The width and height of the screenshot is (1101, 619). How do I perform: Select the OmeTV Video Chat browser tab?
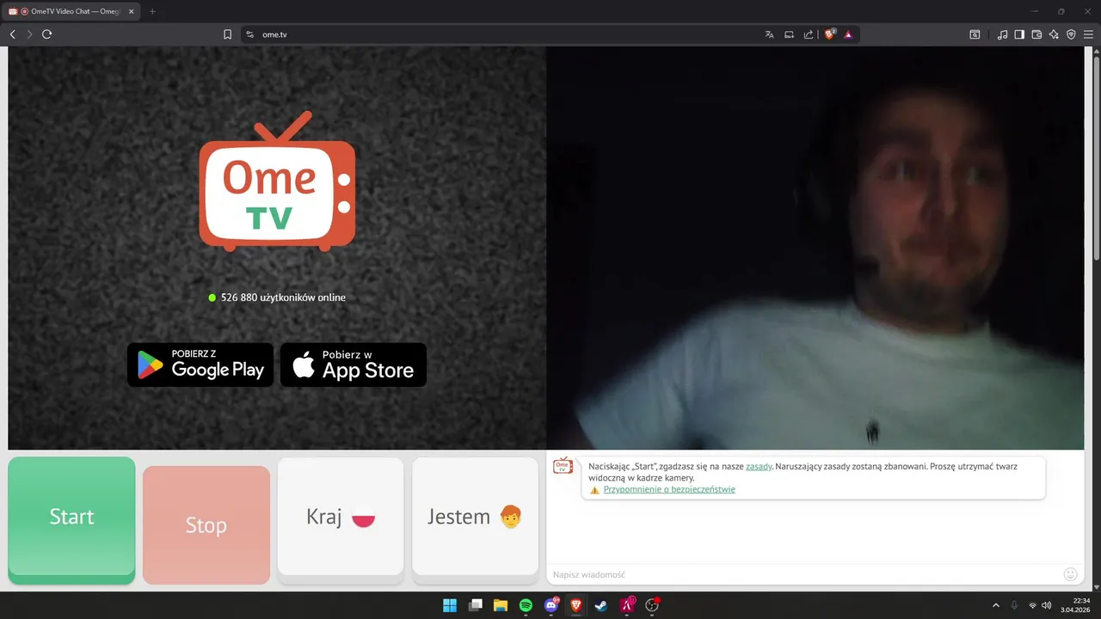(71, 11)
